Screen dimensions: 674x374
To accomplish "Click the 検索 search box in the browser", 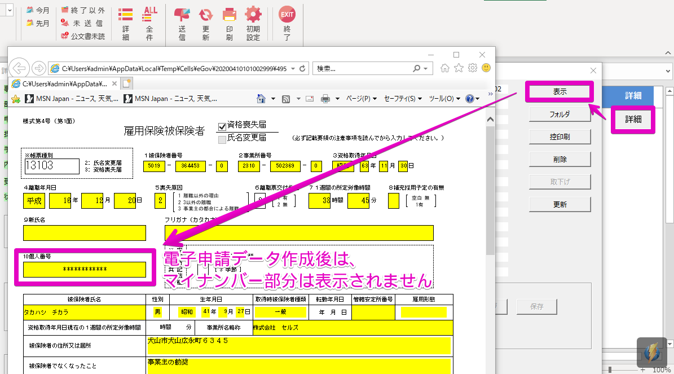I will (x=363, y=68).
